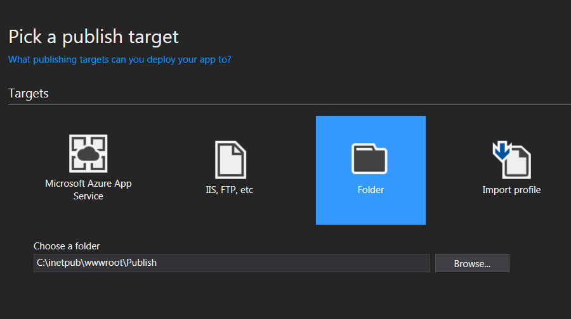This screenshot has height=319, width=571.
Task: Click the cloud graphic in Azure icon
Action: [x=88, y=154]
